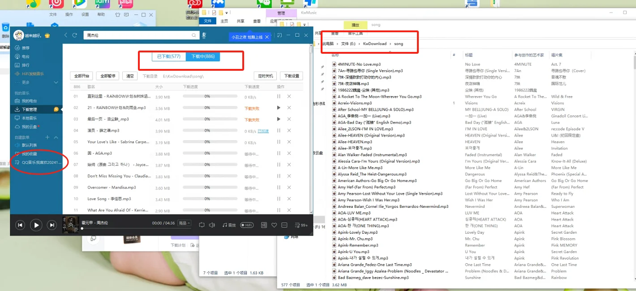Go back in the music player
Viewport: 636px width, 291px height.
click(66, 35)
